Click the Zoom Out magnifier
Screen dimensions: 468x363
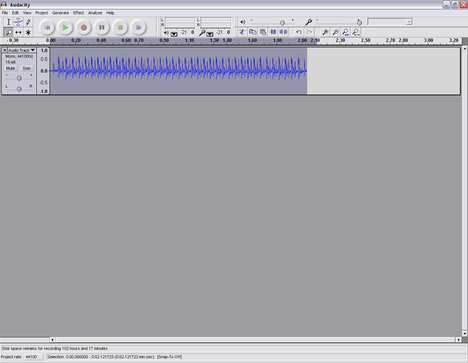[335, 32]
